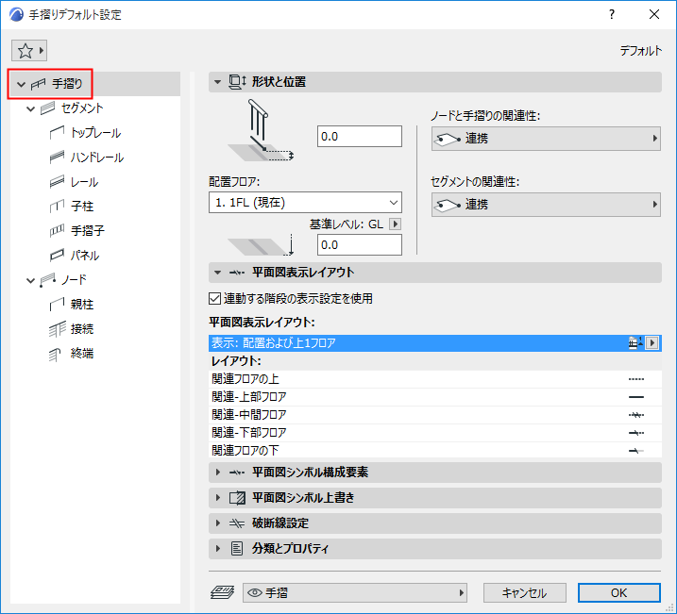Select 手摺子 in the tree
This screenshot has height=614, width=677.
click(88, 231)
